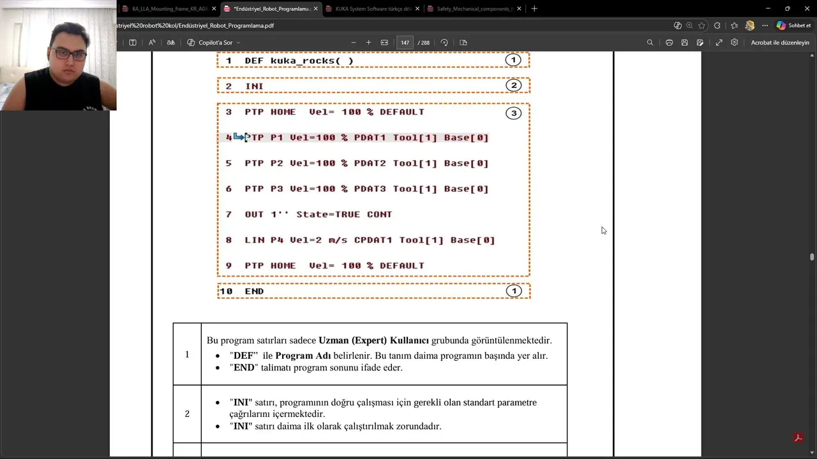Click Acrobat ile düzenleyin button
The width and height of the screenshot is (817, 459).
780,43
